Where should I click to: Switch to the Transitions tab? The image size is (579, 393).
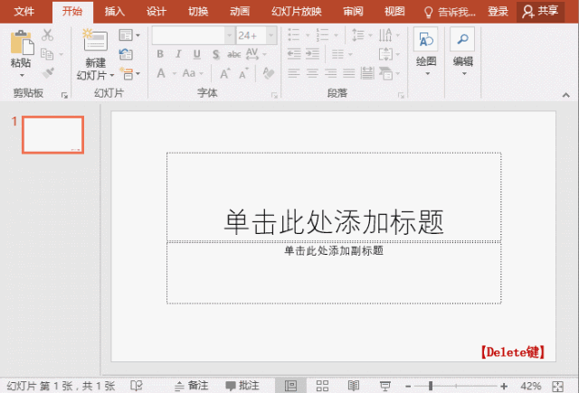198,12
